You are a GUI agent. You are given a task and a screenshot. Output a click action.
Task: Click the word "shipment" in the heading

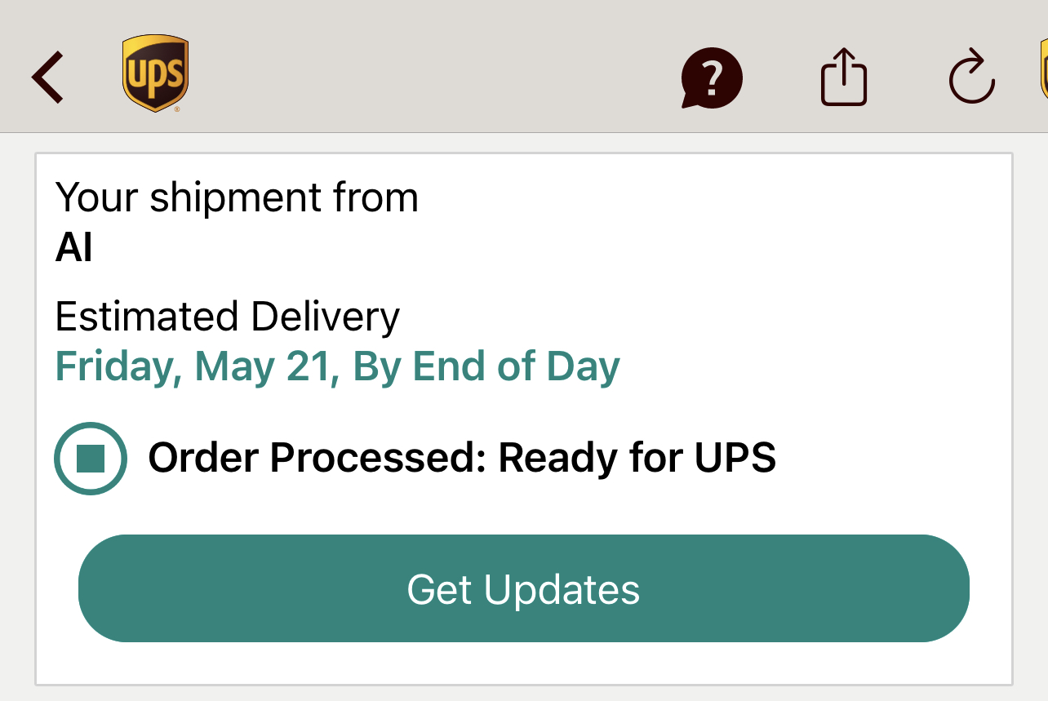tap(235, 197)
